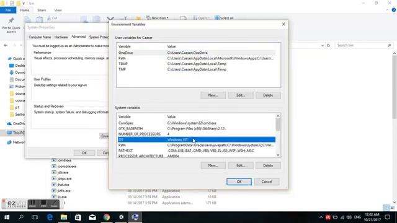This screenshot has width=397, height=223.
Task: Select jconsole.exe in file list
Action: click(66, 167)
